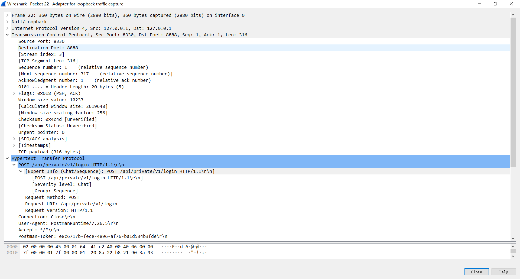Expand the [SEQ/ACK analysis] node
The image size is (520, 279).
click(14, 139)
